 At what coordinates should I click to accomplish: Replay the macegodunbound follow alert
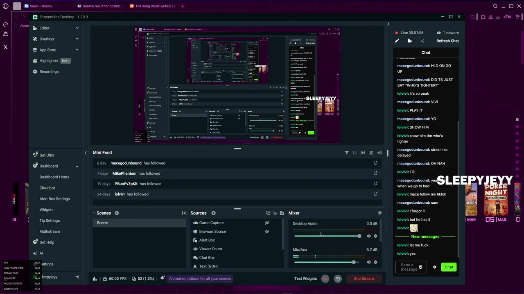click(375, 163)
